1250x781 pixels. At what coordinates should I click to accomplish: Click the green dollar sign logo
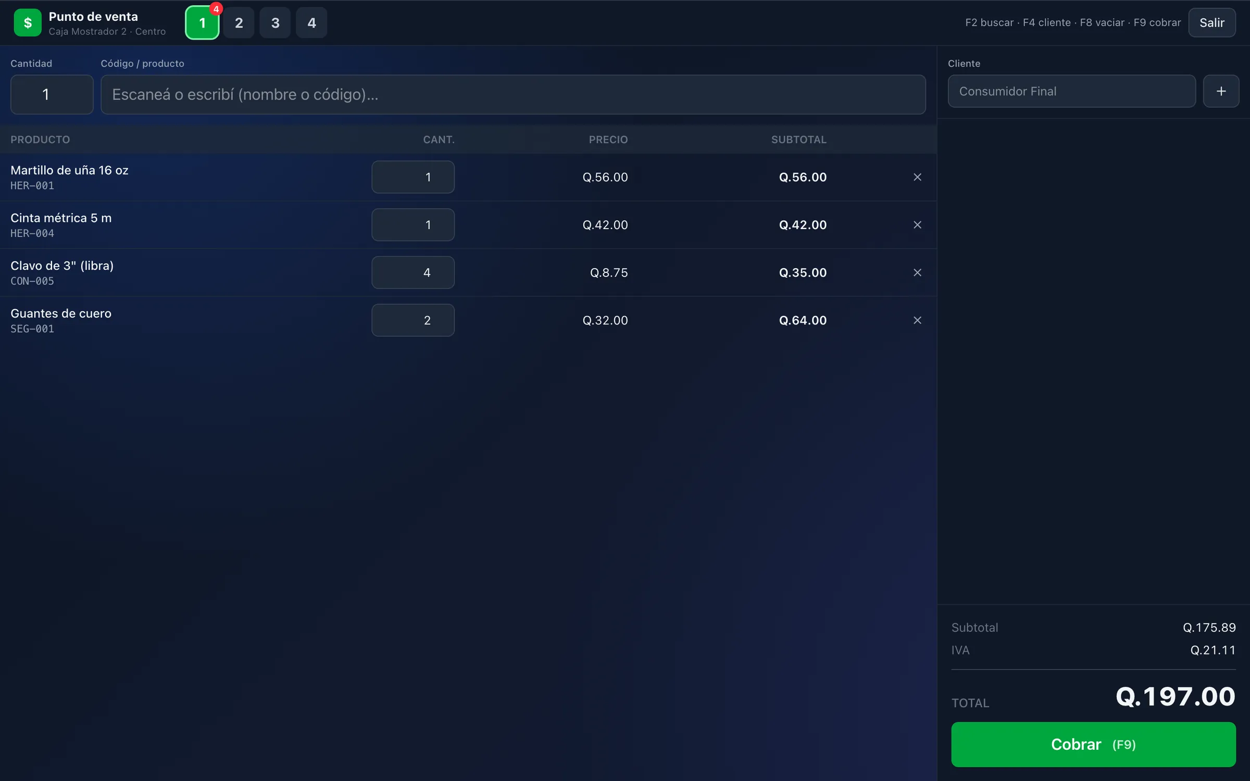pos(28,23)
